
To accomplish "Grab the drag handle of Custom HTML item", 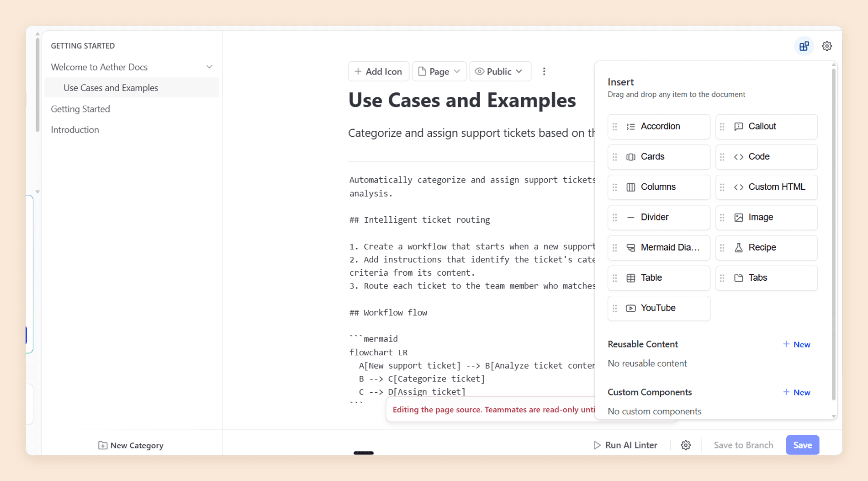I will tap(722, 187).
